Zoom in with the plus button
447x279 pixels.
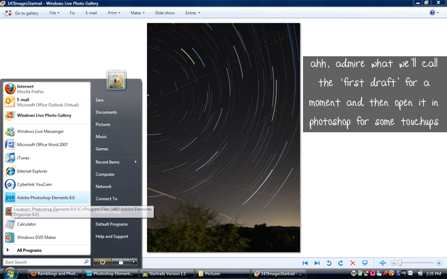pos(439,263)
